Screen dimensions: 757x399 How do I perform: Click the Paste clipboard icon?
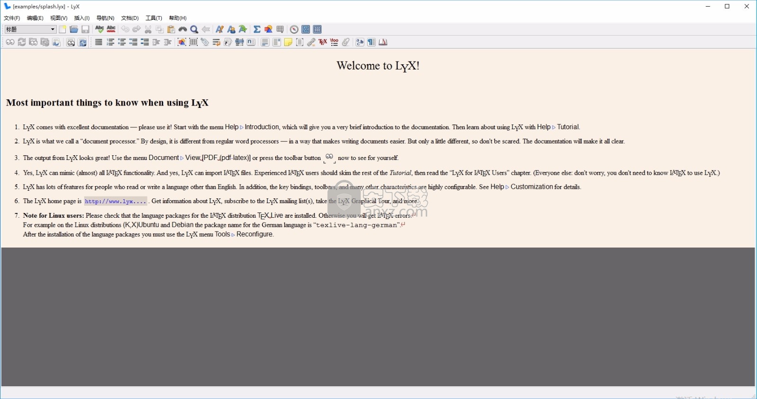pos(171,29)
